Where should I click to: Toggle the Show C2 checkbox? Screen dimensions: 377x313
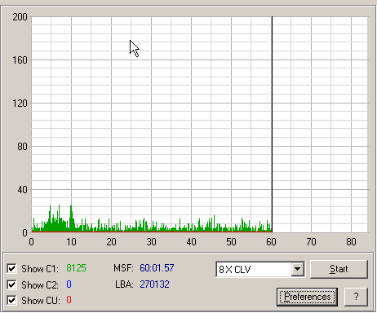pyautogui.click(x=11, y=284)
